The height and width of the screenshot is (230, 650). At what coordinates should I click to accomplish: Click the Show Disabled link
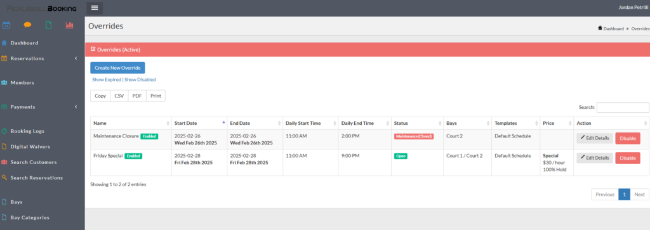[x=140, y=79]
